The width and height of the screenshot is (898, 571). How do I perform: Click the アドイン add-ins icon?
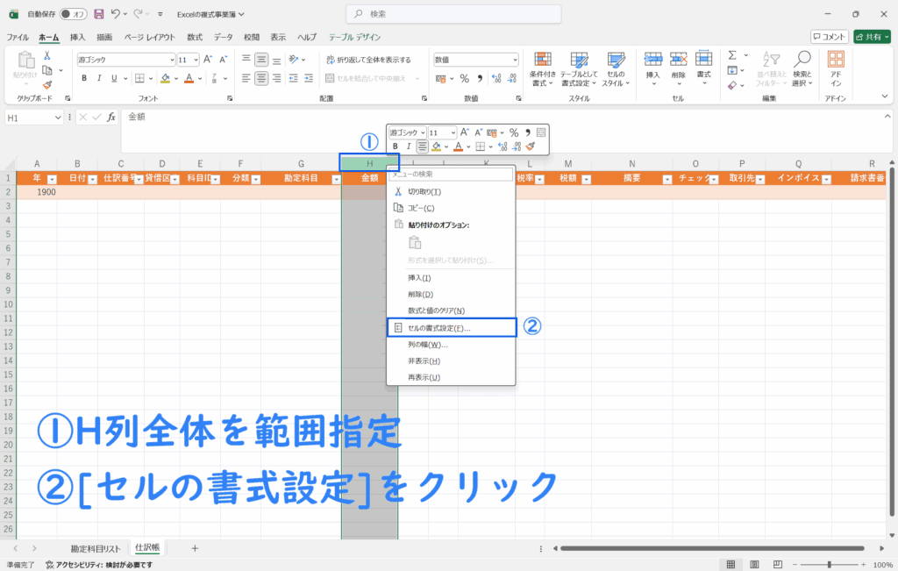(x=836, y=67)
